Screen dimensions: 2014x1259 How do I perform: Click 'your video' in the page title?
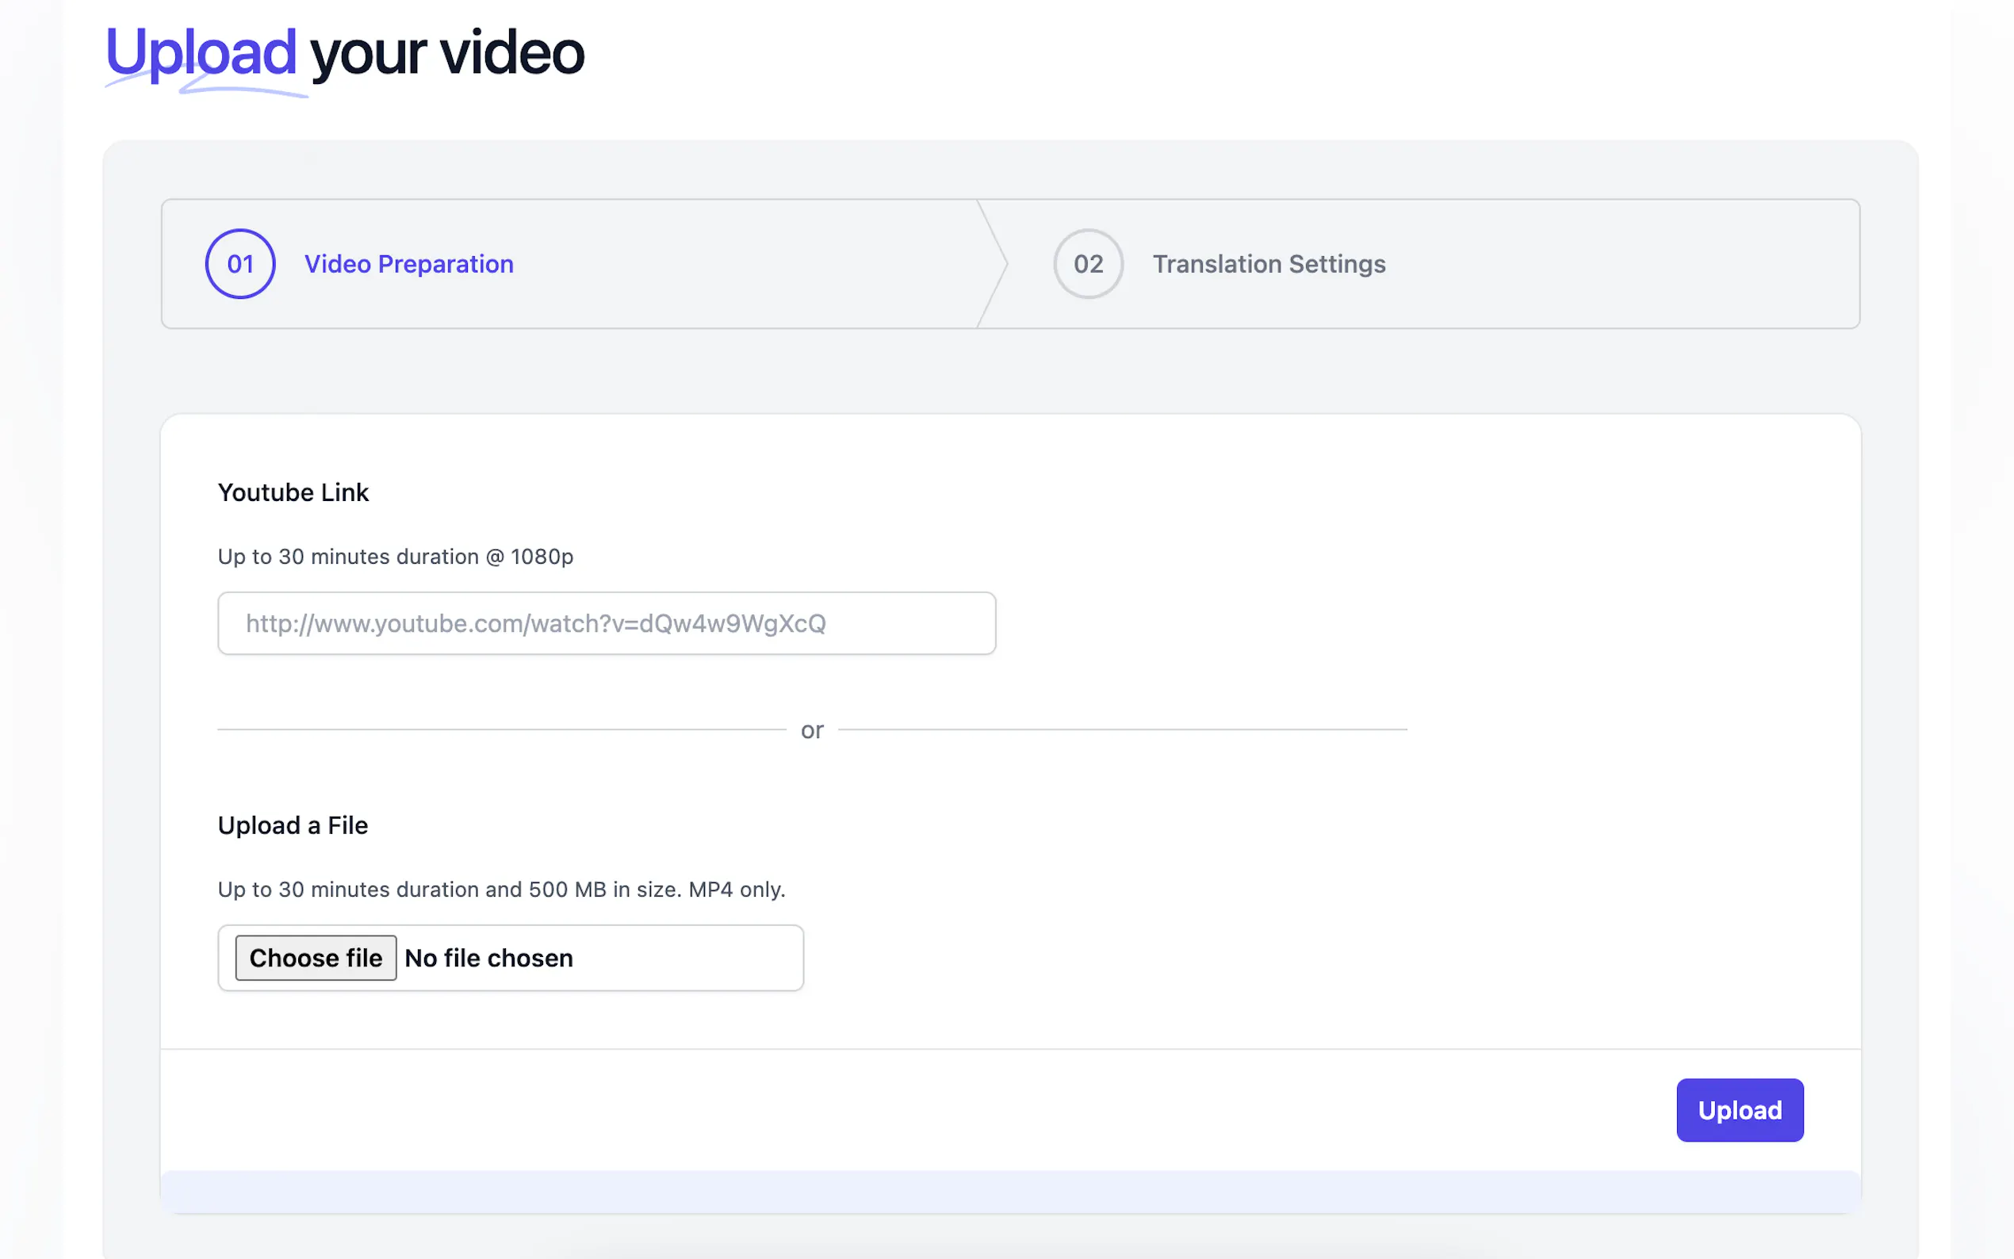pos(447,52)
